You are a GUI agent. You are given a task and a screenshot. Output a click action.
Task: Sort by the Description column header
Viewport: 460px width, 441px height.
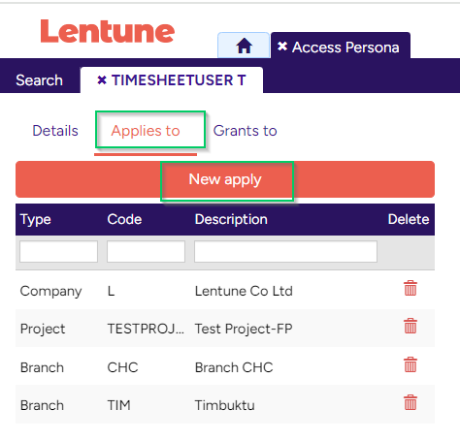tap(231, 219)
